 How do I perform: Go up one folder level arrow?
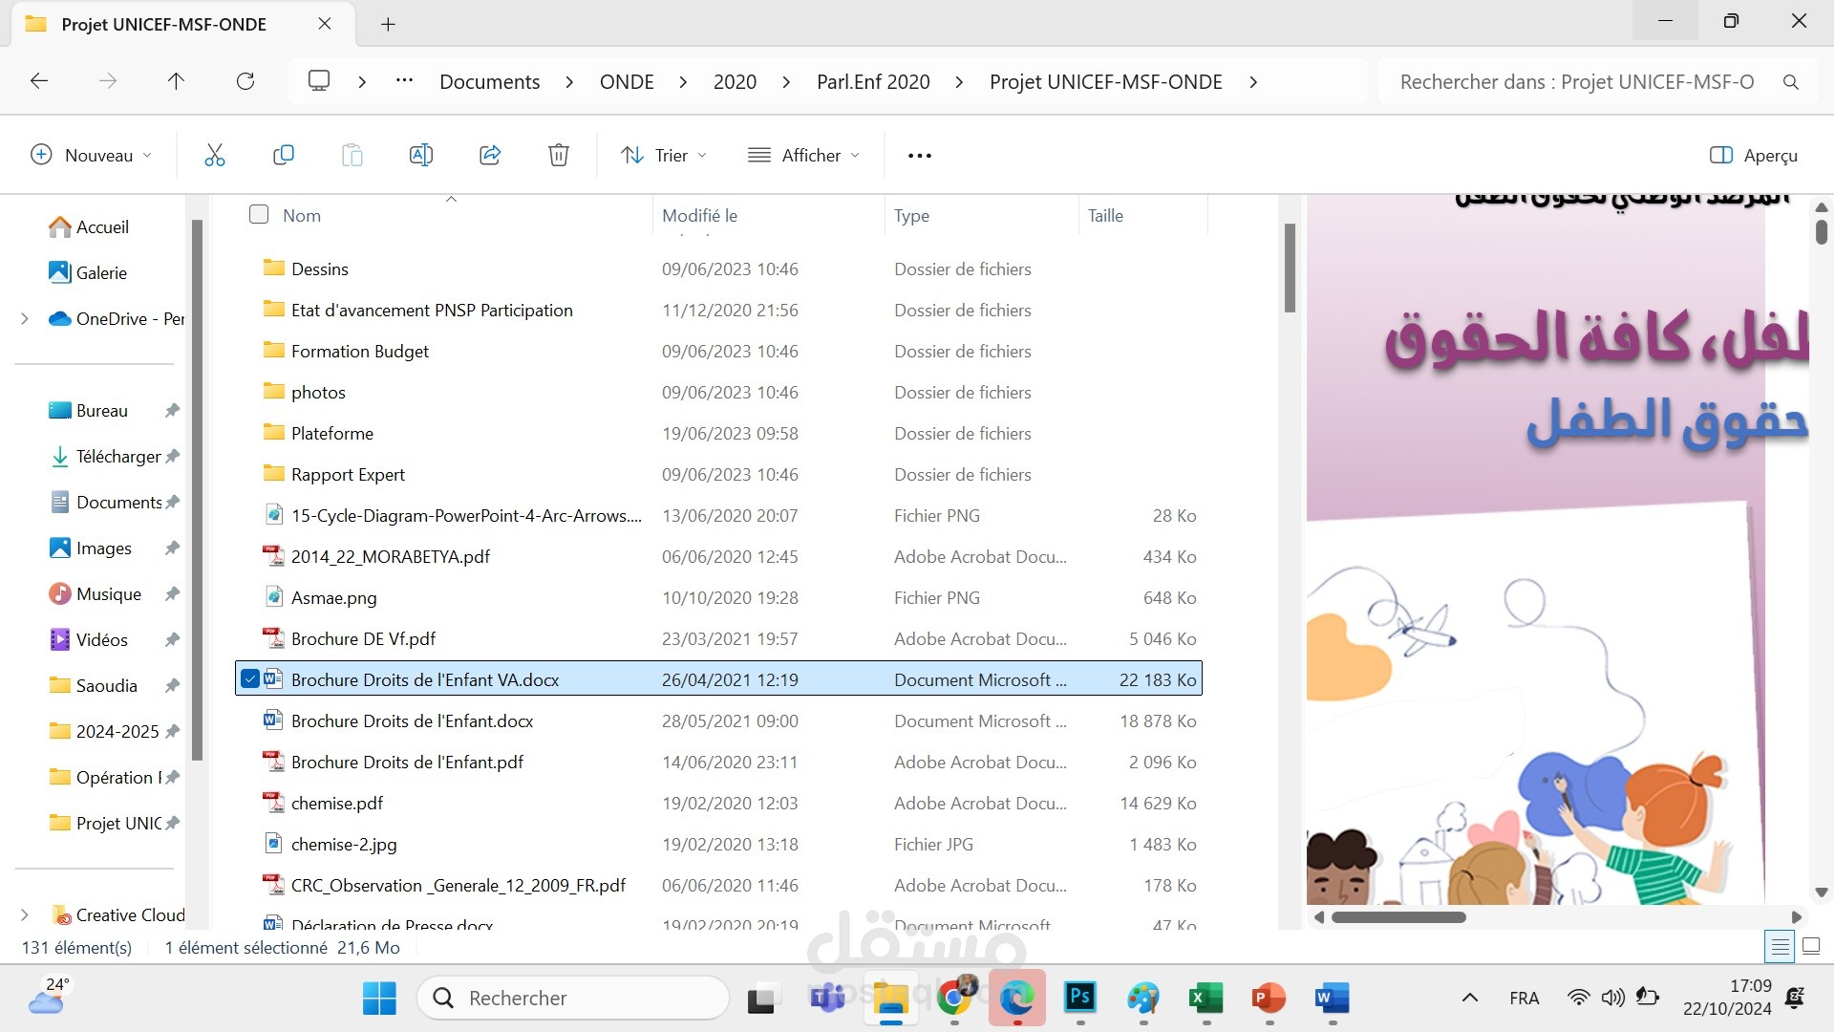(x=176, y=81)
